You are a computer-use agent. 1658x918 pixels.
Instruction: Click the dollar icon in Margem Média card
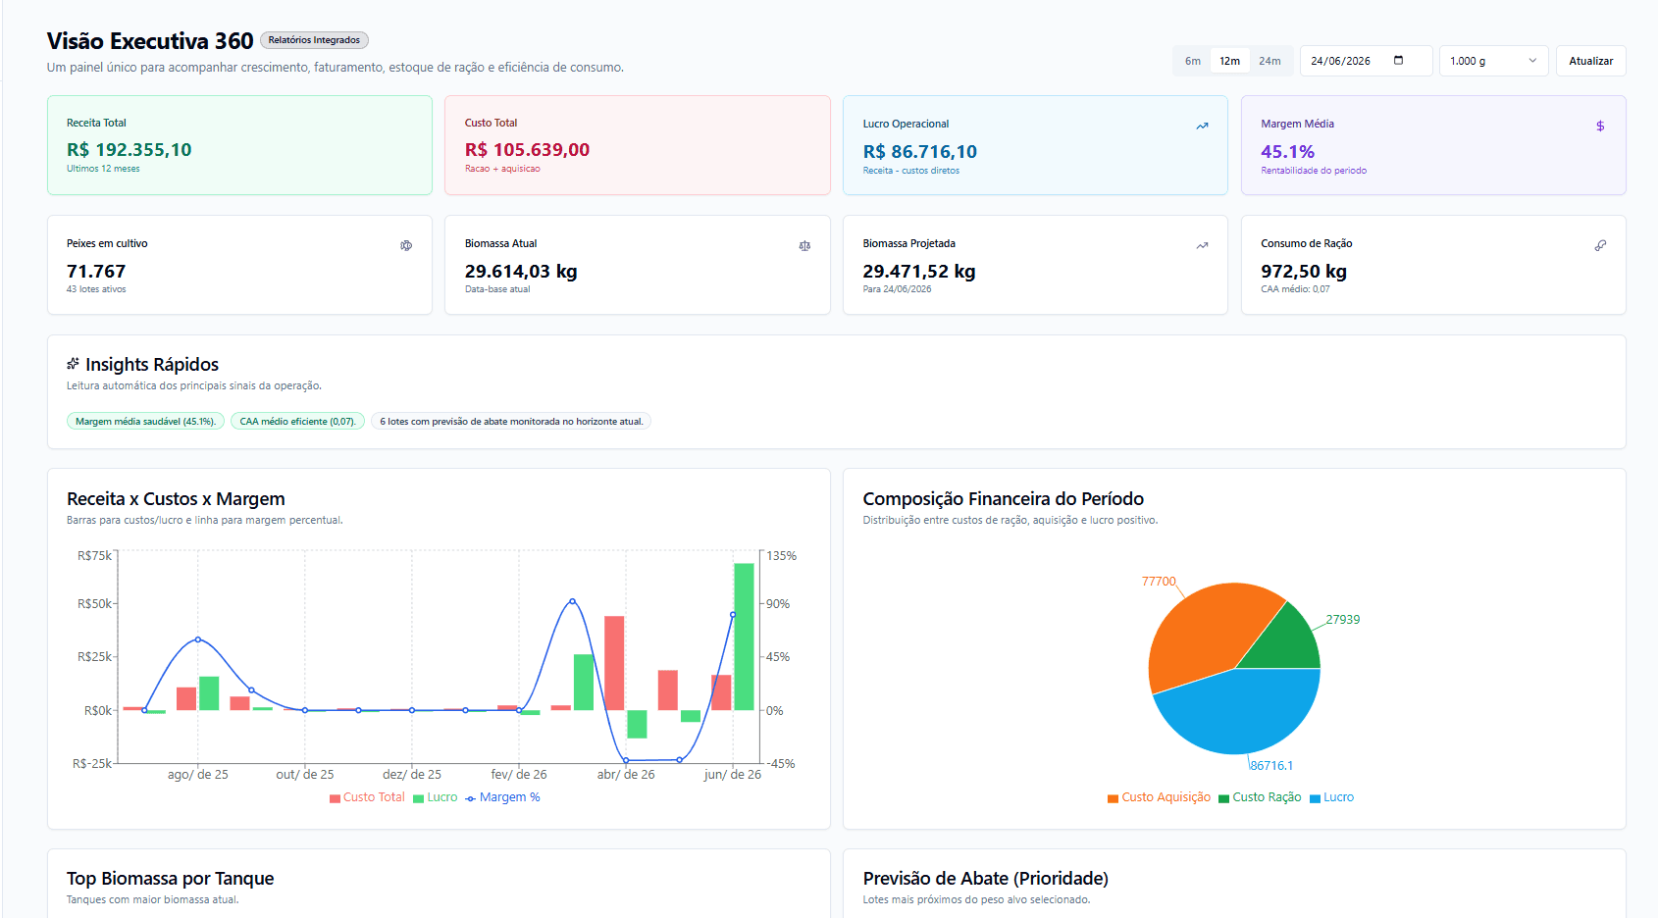click(x=1600, y=126)
